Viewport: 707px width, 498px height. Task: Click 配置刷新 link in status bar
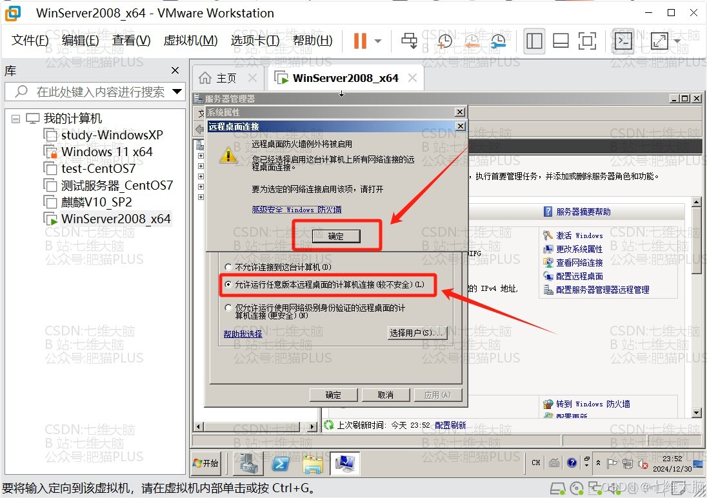coord(450,425)
